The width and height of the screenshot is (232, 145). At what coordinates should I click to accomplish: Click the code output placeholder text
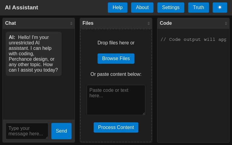(x=193, y=40)
